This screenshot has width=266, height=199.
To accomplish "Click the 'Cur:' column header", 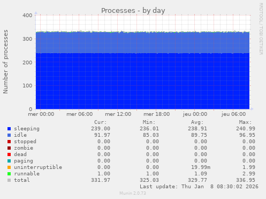I will coord(101,122).
